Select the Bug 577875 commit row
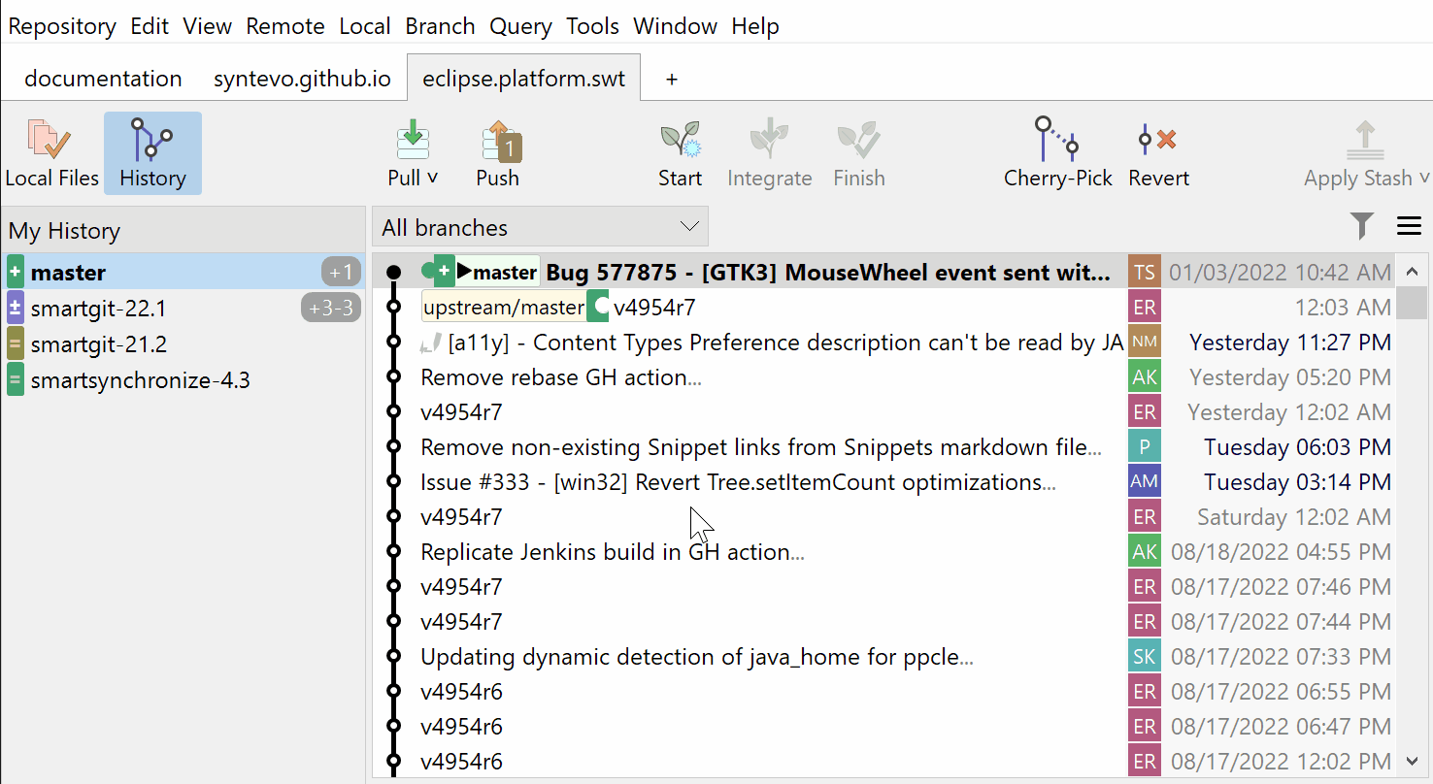 click(x=883, y=273)
